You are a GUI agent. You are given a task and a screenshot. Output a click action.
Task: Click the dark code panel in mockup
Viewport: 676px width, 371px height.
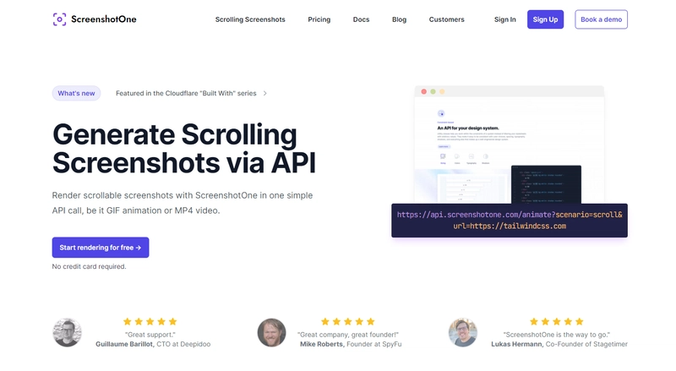(546, 184)
